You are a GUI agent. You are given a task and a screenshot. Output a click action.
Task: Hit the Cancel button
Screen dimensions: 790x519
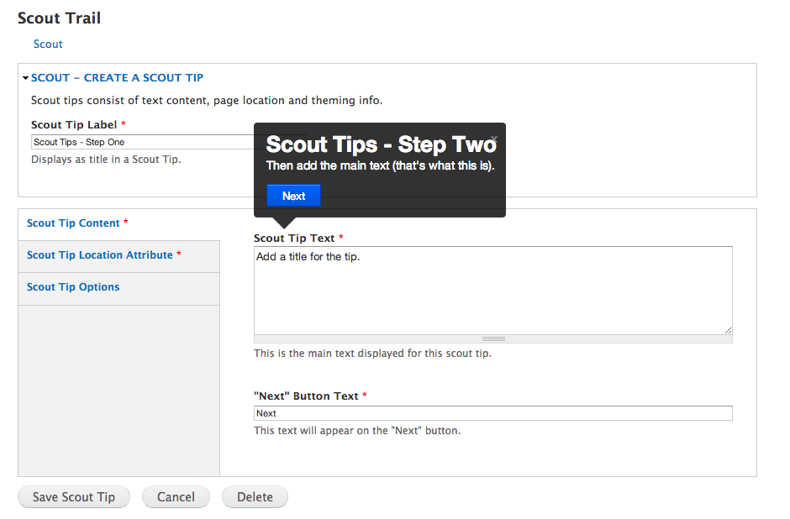(176, 497)
